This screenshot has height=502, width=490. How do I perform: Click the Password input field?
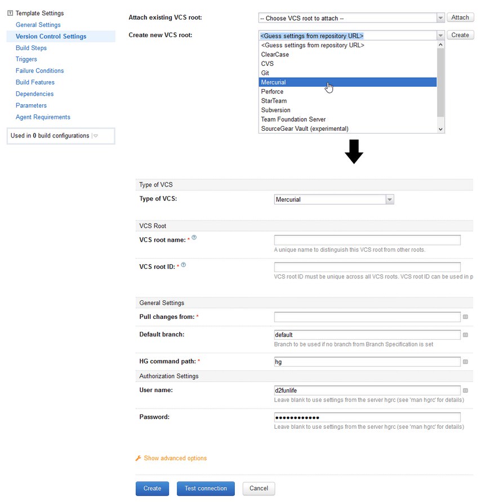(x=367, y=417)
